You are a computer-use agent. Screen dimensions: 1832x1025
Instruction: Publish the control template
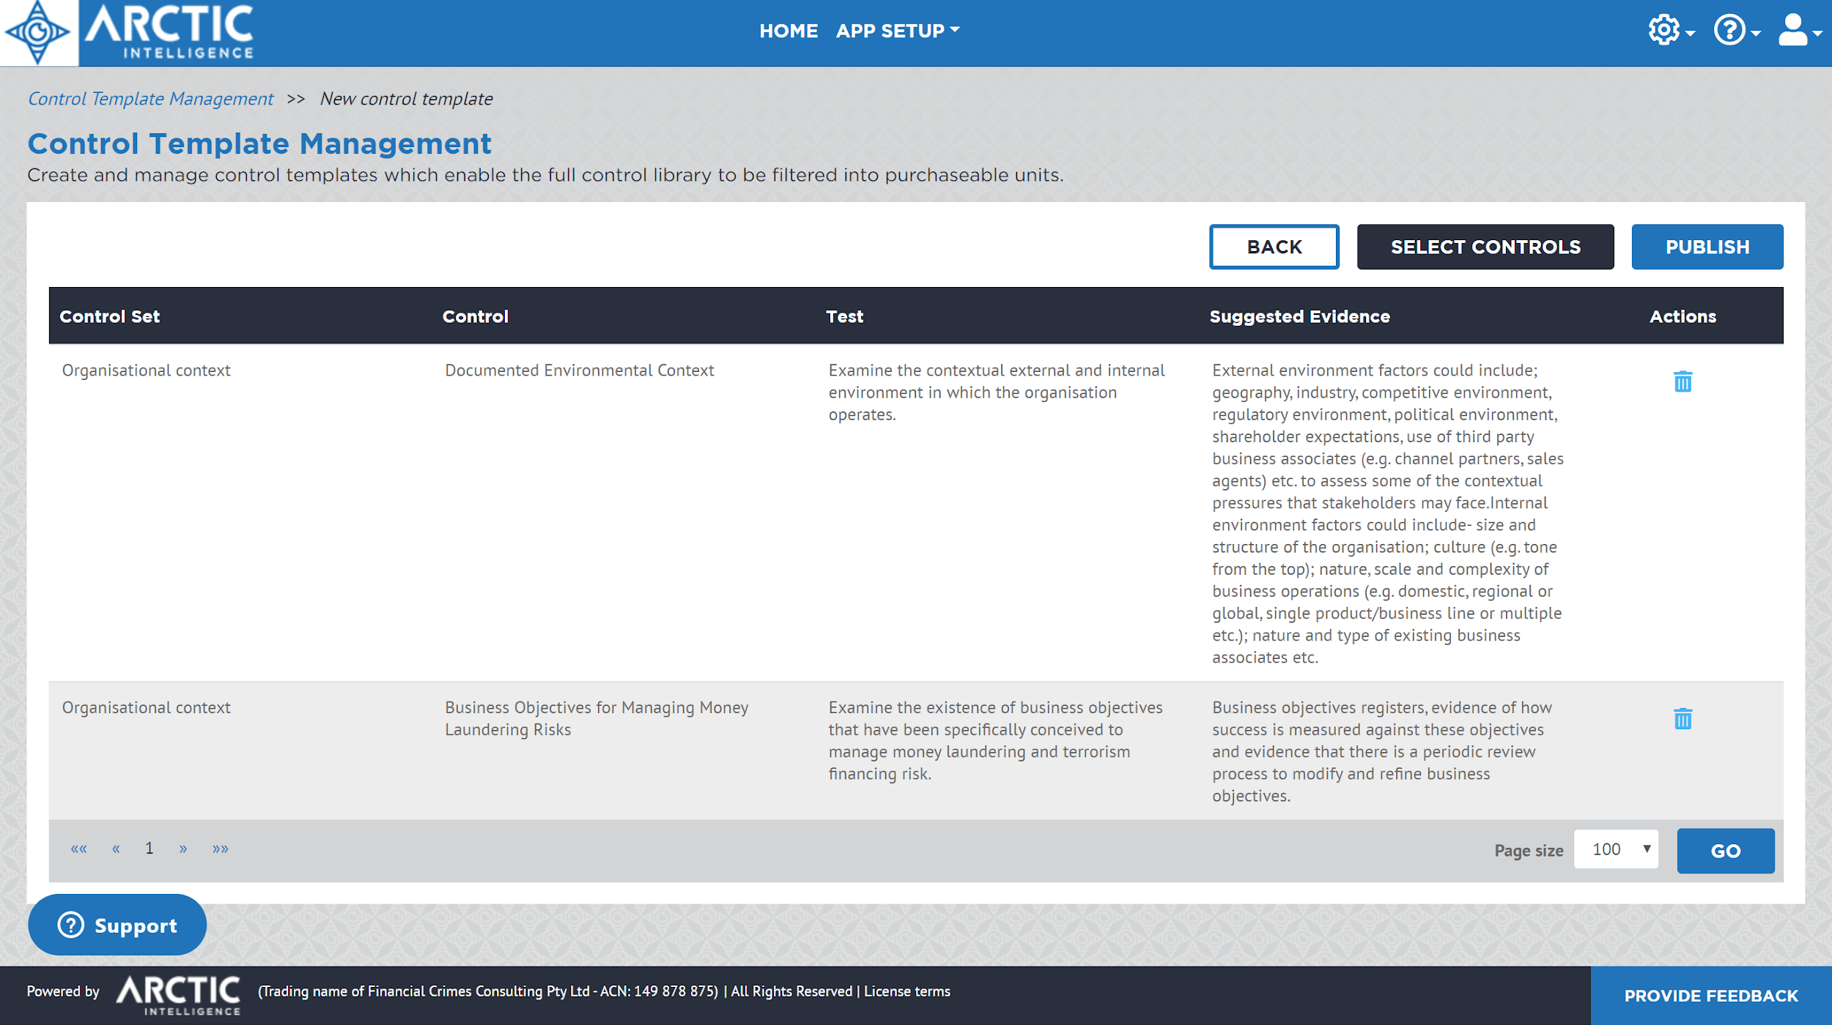pyautogui.click(x=1707, y=247)
